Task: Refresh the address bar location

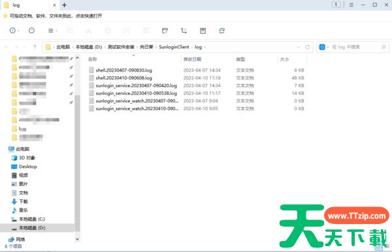Action: point(307,47)
